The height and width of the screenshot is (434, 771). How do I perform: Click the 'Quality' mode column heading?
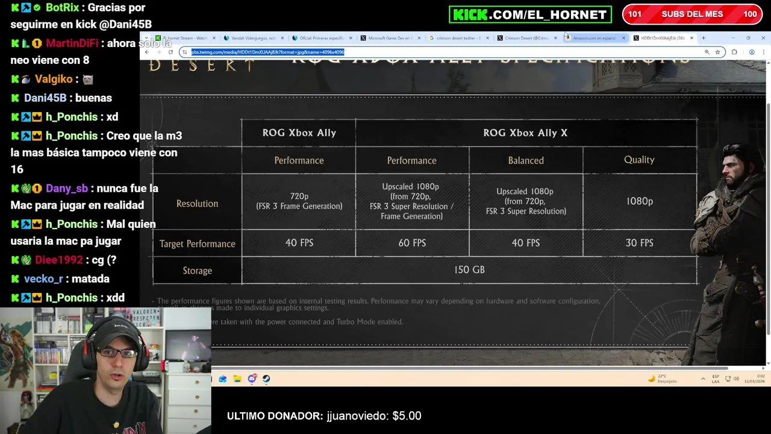tap(639, 160)
